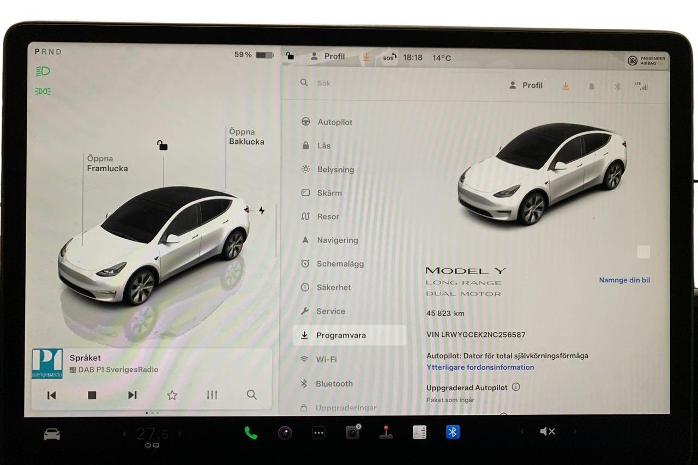Select the Programvara menu item
The image size is (698, 465).
(x=350, y=335)
